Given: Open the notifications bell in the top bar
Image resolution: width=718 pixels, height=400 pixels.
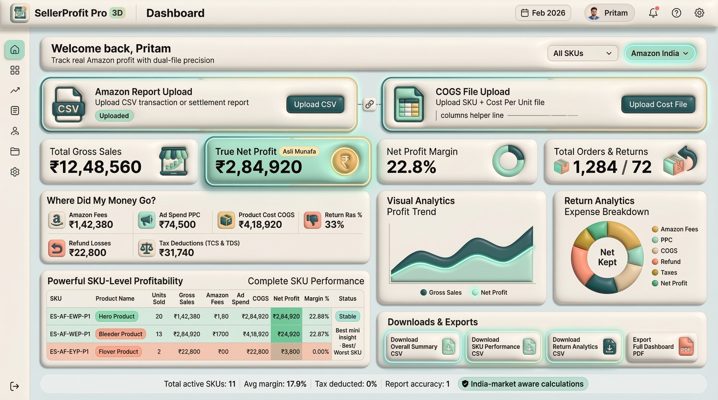Looking at the screenshot, I should [653, 13].
